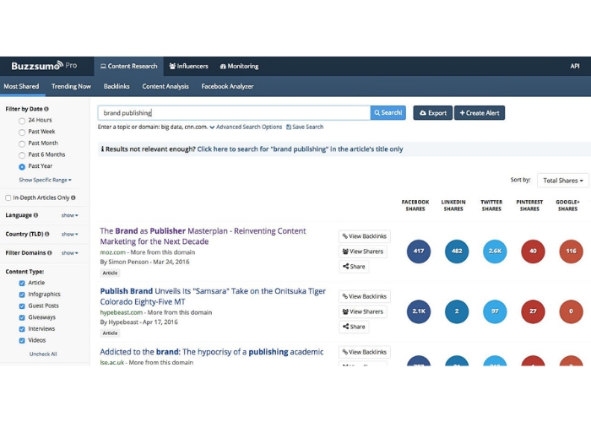The height and width of the screenshot is (422, 591).
Task: Switch to Backlinks sub-tab
Action: [x=117, y=86]
